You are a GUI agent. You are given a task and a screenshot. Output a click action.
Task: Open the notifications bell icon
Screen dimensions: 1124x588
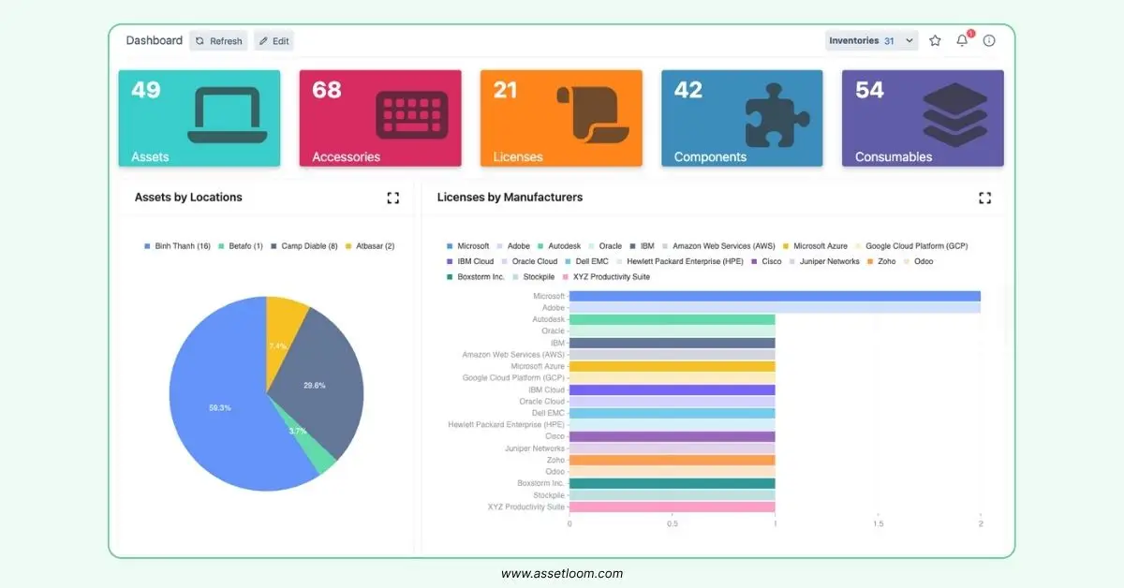[x=962, y=41]
